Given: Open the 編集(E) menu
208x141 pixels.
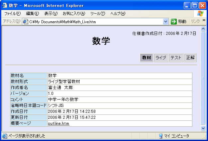Looking at the screenshot, I should tap(32, 14).
